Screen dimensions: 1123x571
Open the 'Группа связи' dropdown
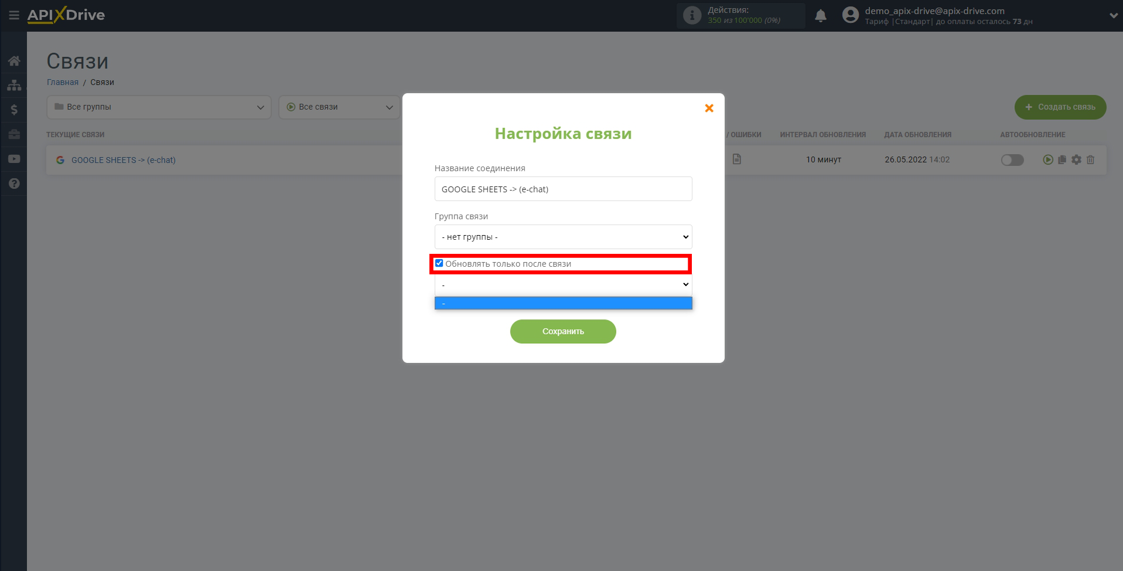(563, 237)
